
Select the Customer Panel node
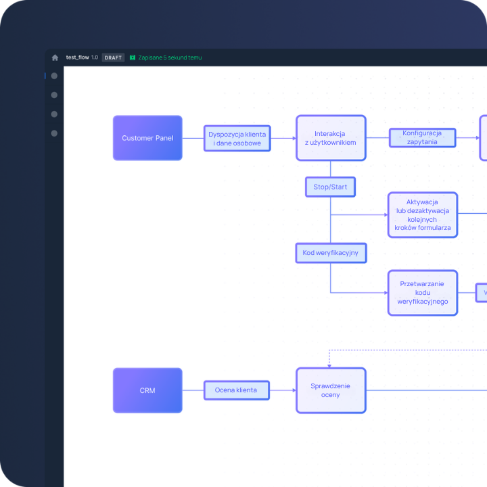(147, 138)
